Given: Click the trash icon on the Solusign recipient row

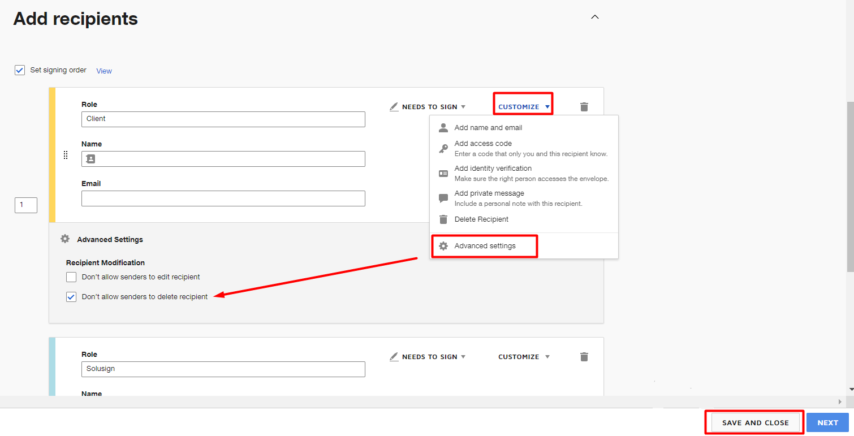Looking at the screenshot, I should pos(584,356).
